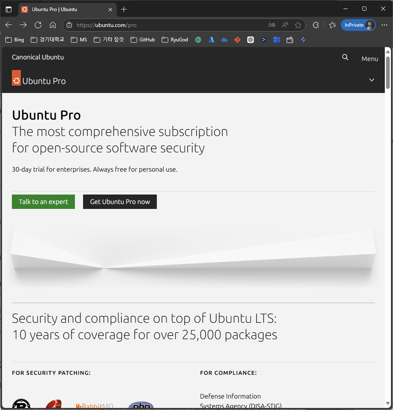The height and width of the screenshot is (410, 393).
Task: Open the RyuGod bookmarks folder
Action: [x=175, y=40]
